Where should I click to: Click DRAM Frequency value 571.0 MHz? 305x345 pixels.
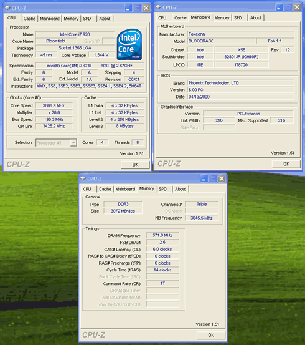(162, 235)
